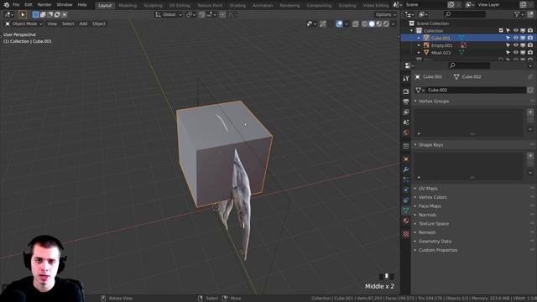
Task: Choose the extend selection mode icon
Action: click(x=43, y=15)
